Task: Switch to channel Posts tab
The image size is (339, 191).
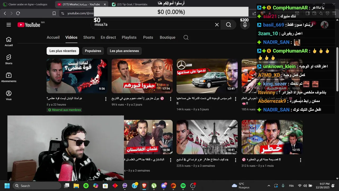Action: (148, 37)
